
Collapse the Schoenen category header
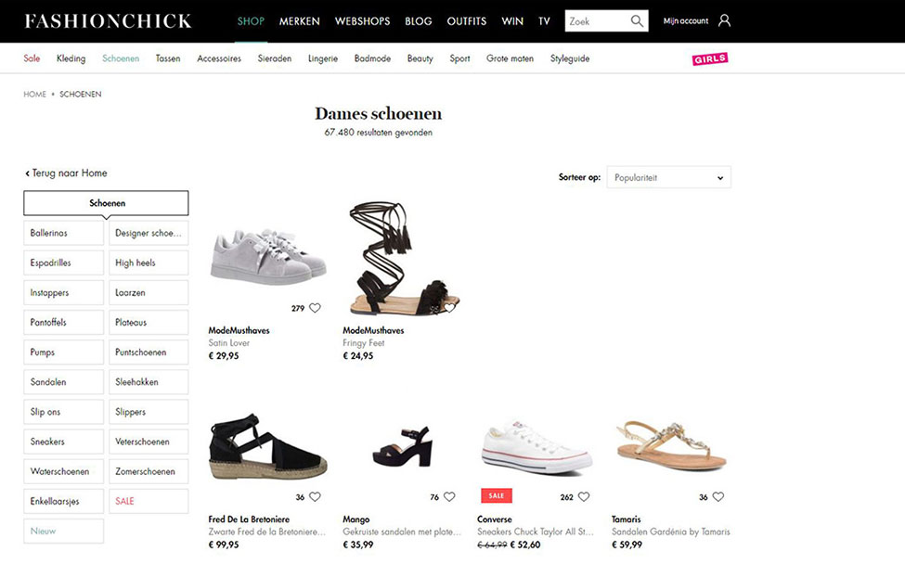click(106, 203)
